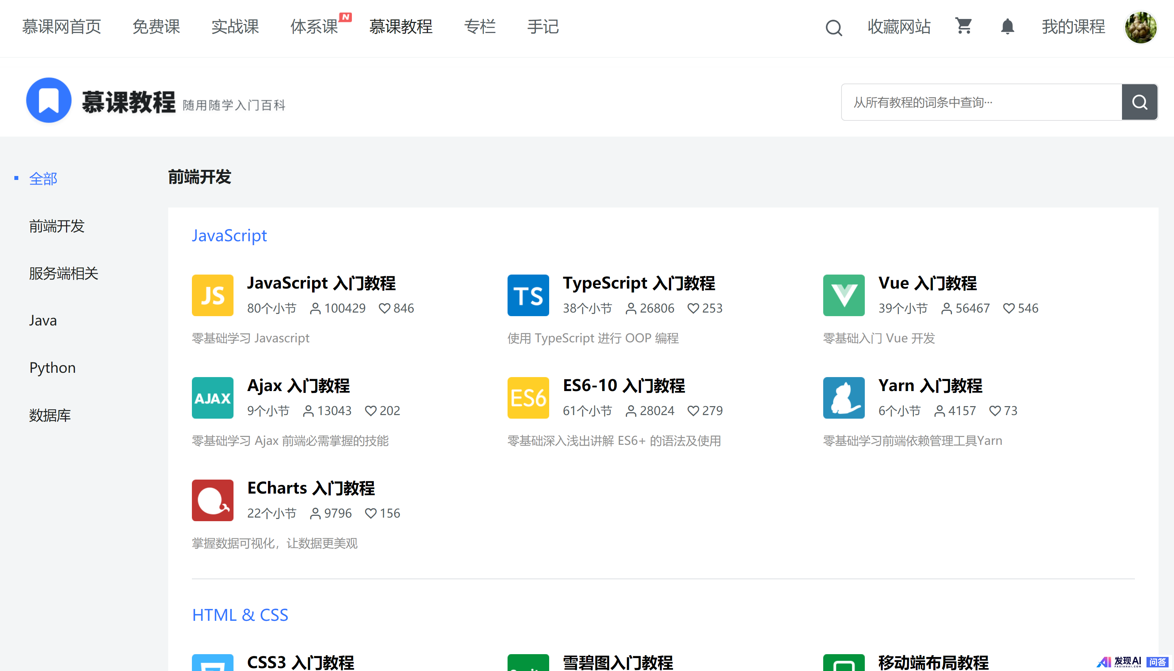Click 掌握数据可视化，让数据更美观 description
The height and width of the screenshot is (671, 1174).
pyautogui.click(x=274, y=543)
